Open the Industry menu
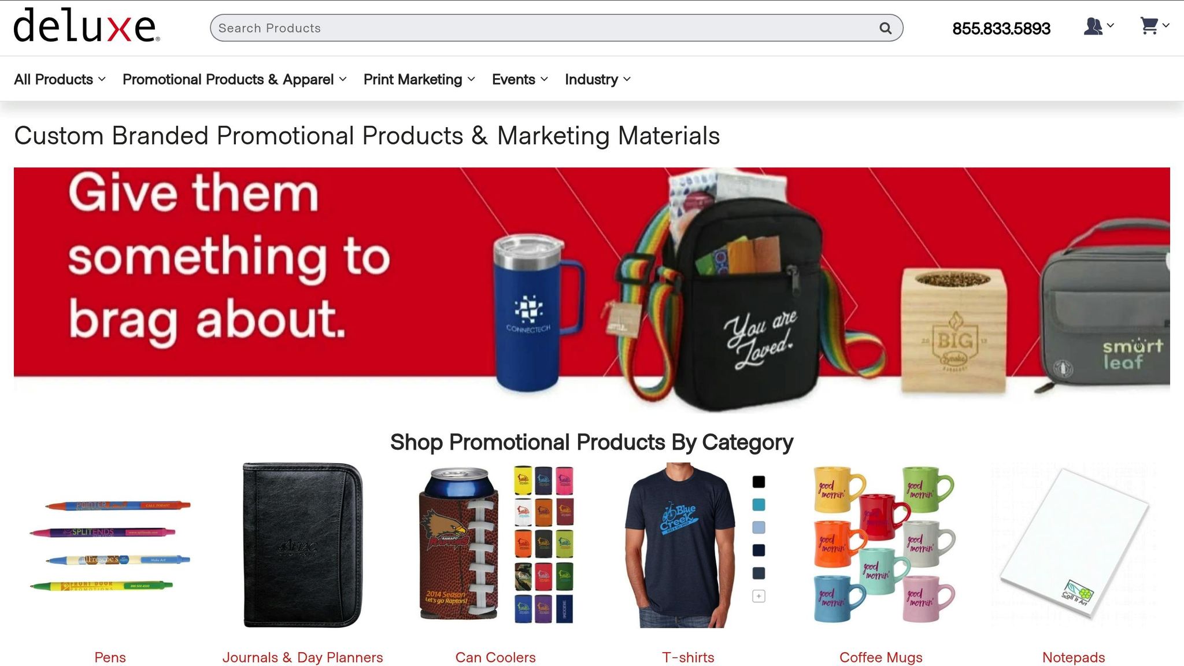 tap(598, 79)
